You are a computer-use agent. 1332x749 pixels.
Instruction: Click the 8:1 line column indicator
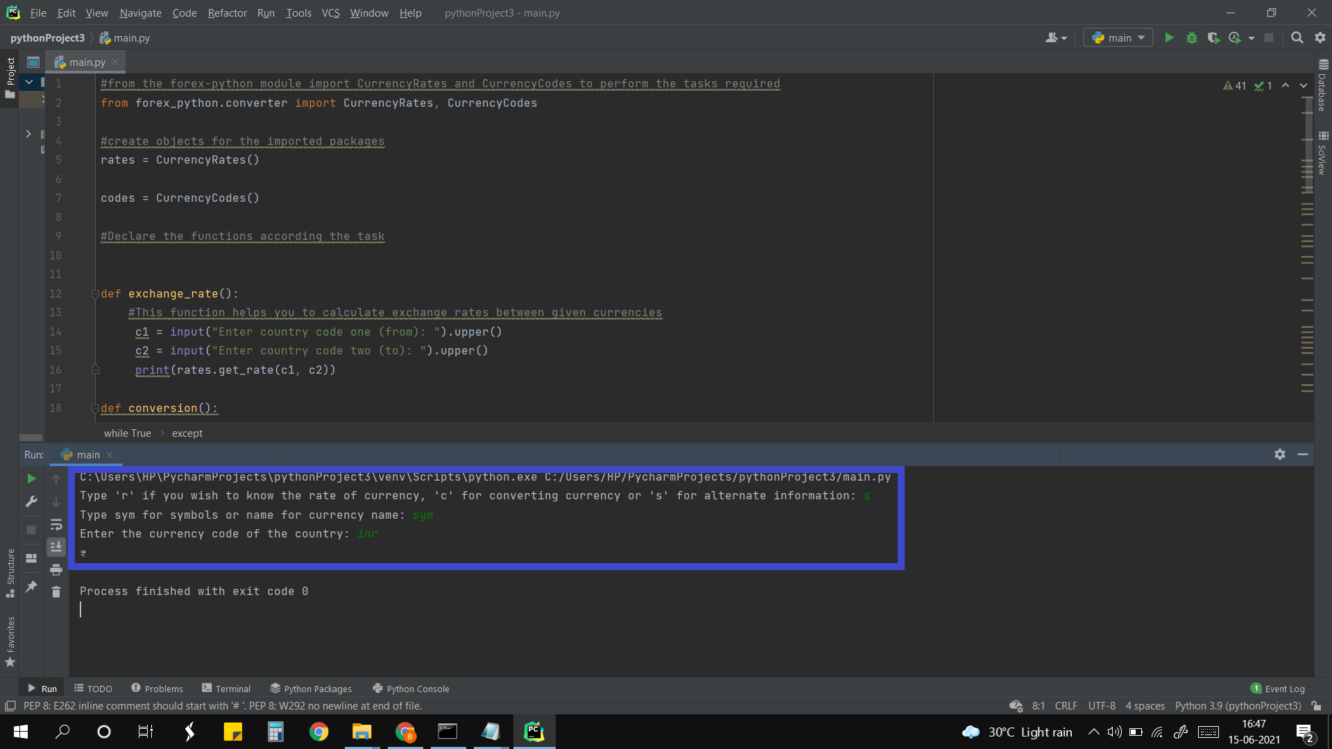coord(1038,706)
